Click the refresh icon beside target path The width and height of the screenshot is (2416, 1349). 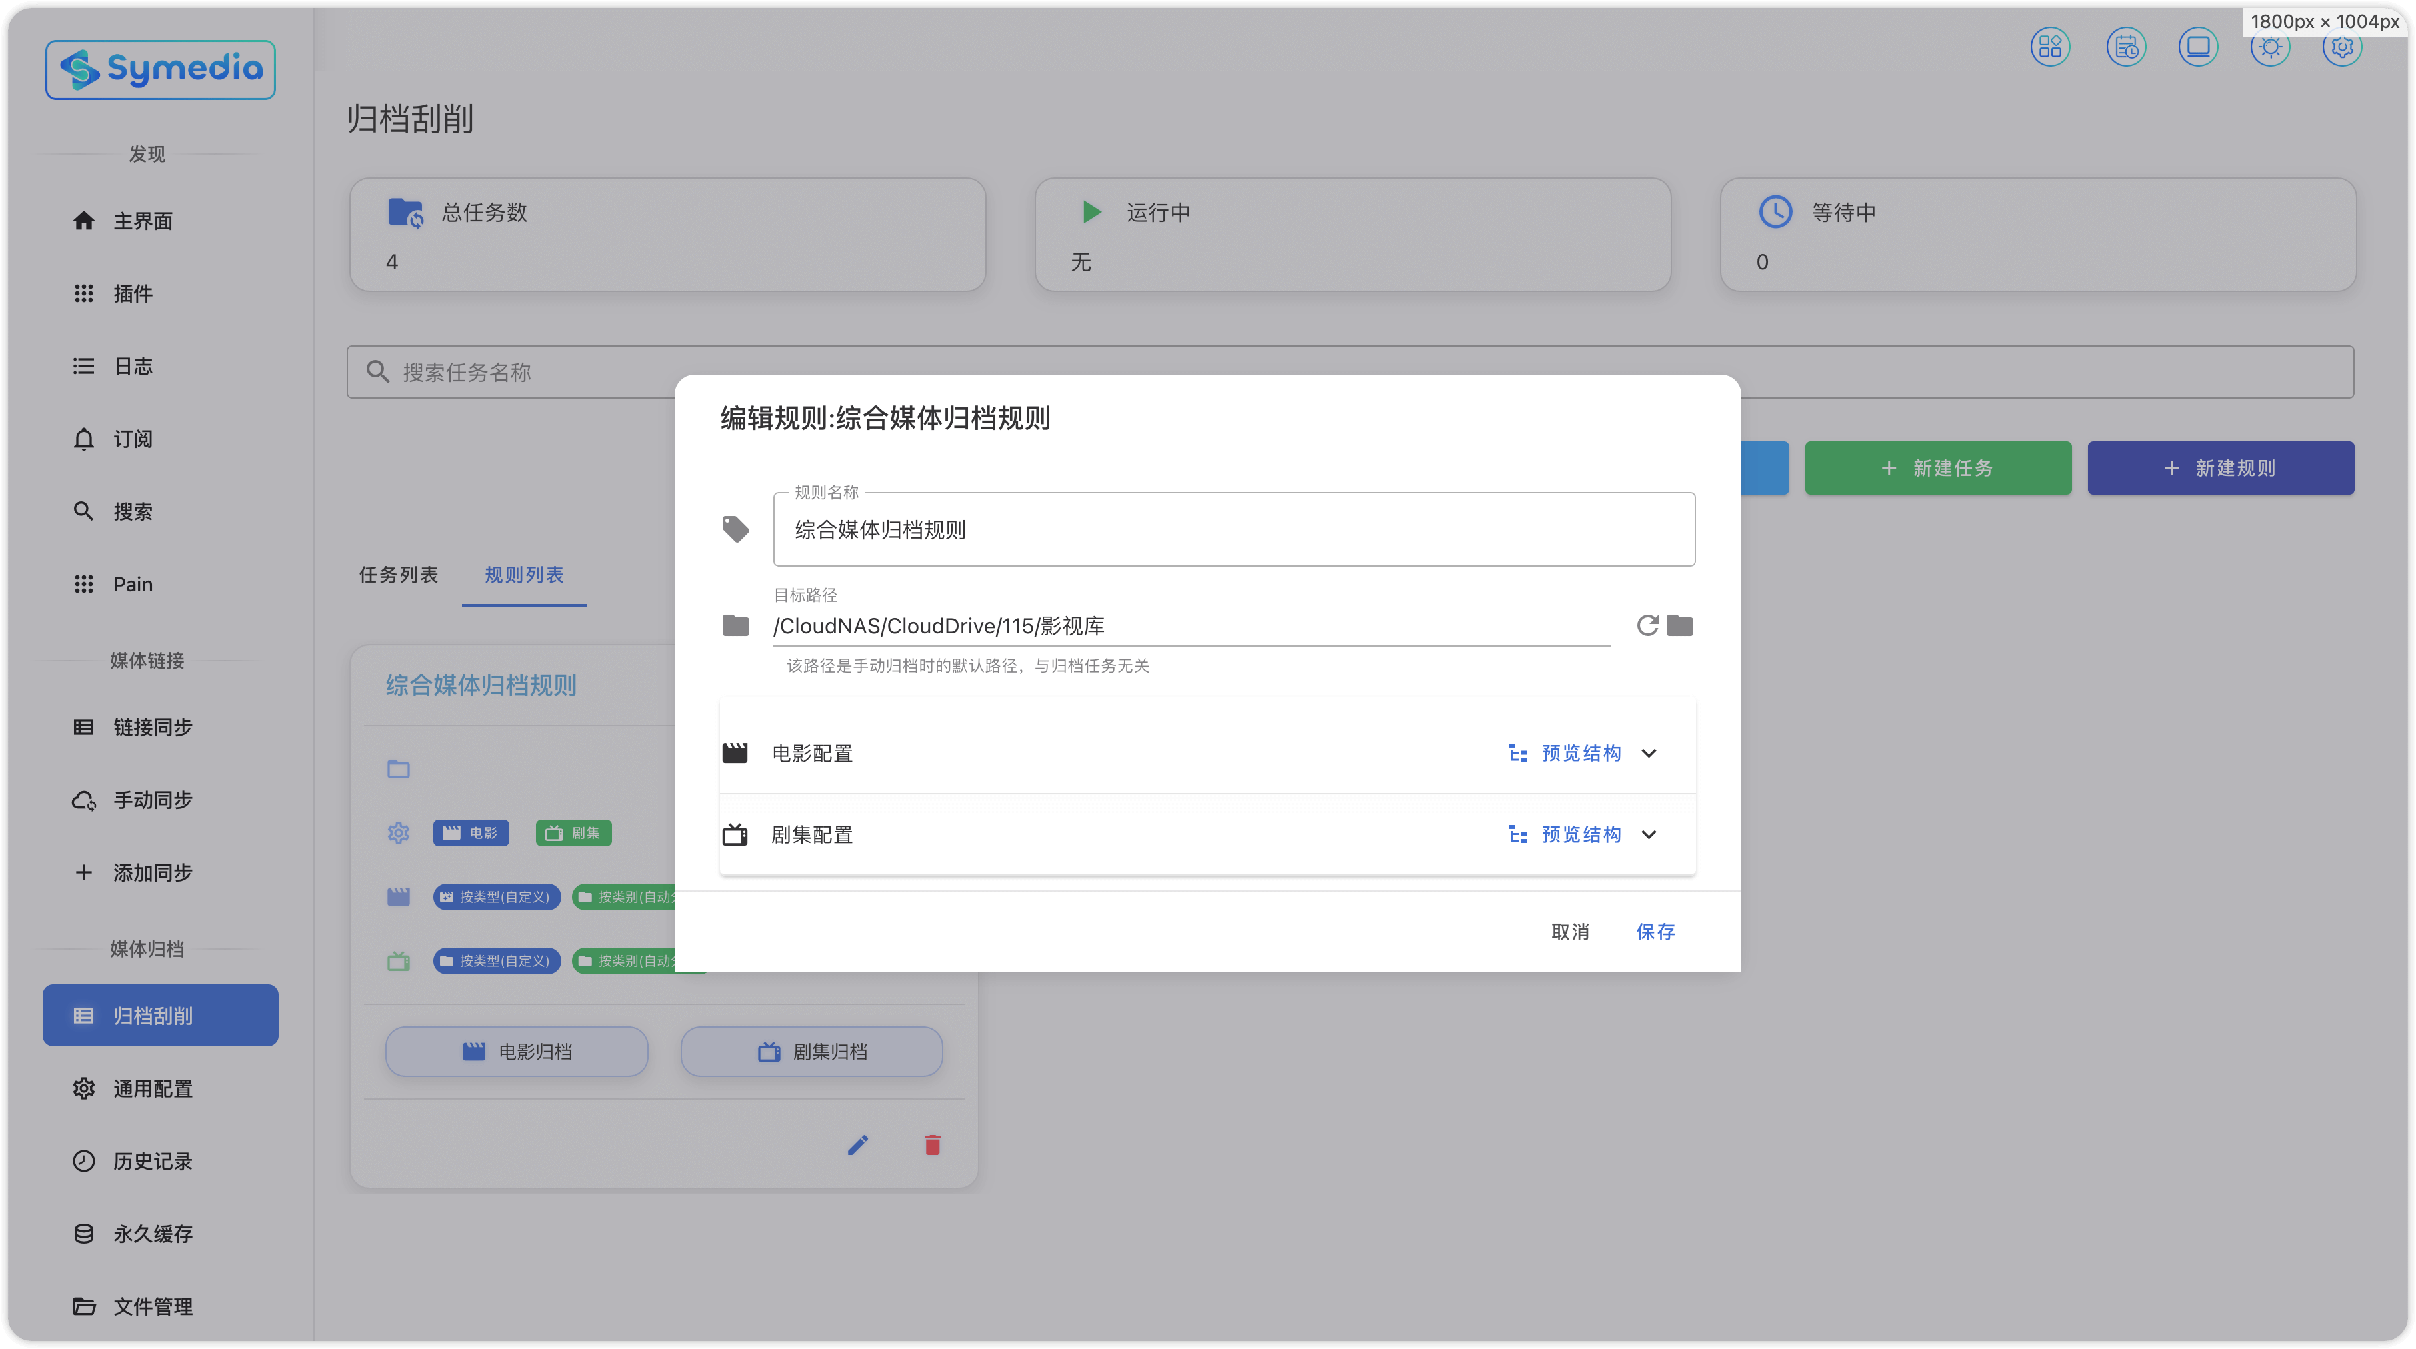(1647, 625)
